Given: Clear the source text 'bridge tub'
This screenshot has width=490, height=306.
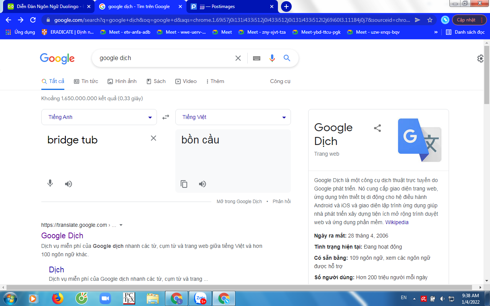Looking at the screenshot, I should tap(154, 138).
